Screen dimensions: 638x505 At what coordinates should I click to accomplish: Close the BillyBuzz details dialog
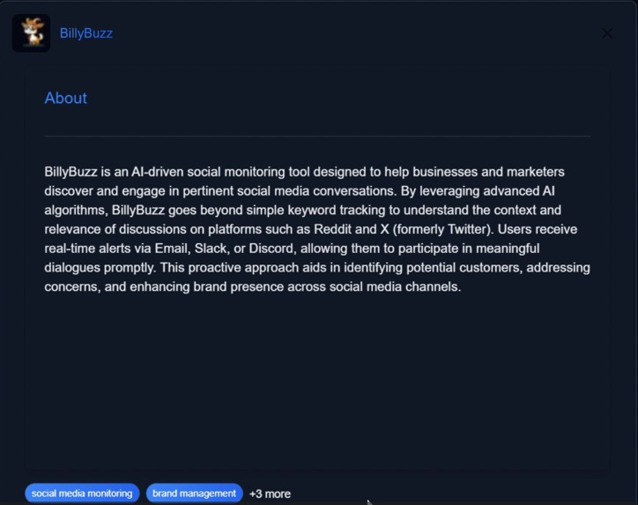pos(606,33)
